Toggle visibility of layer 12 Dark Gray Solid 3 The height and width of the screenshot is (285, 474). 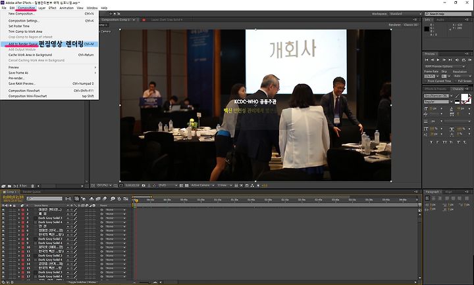[3, 255]
